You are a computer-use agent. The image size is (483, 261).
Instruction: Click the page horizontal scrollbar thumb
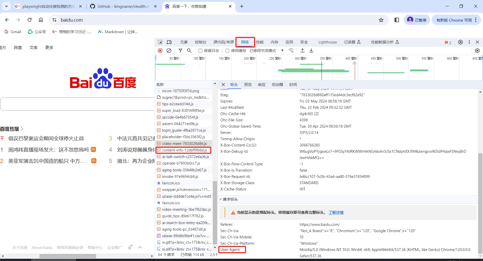point(68,256)
